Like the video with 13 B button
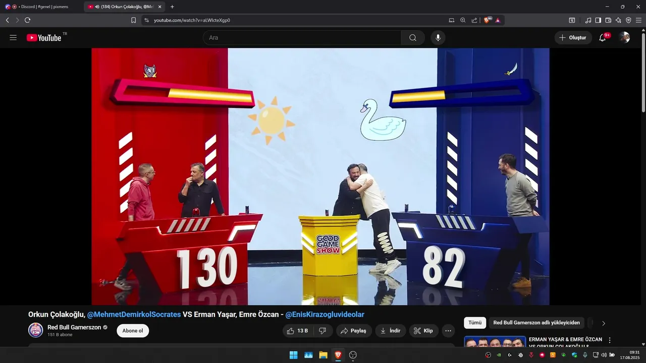Viewport: 646px width, 363px height. [x=297, y=331]
